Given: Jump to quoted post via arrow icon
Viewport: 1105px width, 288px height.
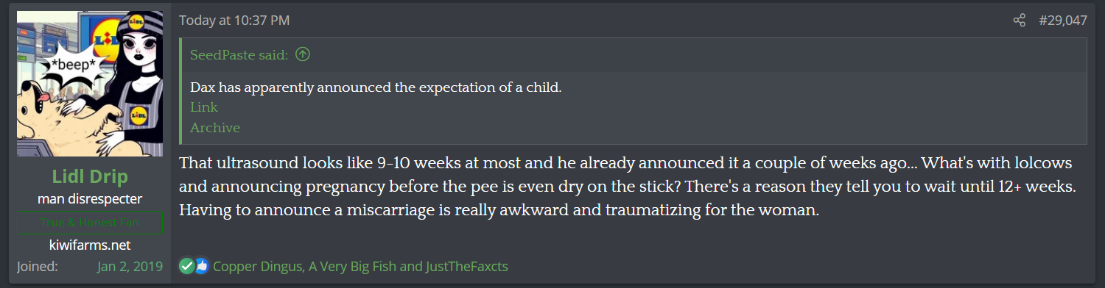Looking at the screenshot, I should [303, 54].
